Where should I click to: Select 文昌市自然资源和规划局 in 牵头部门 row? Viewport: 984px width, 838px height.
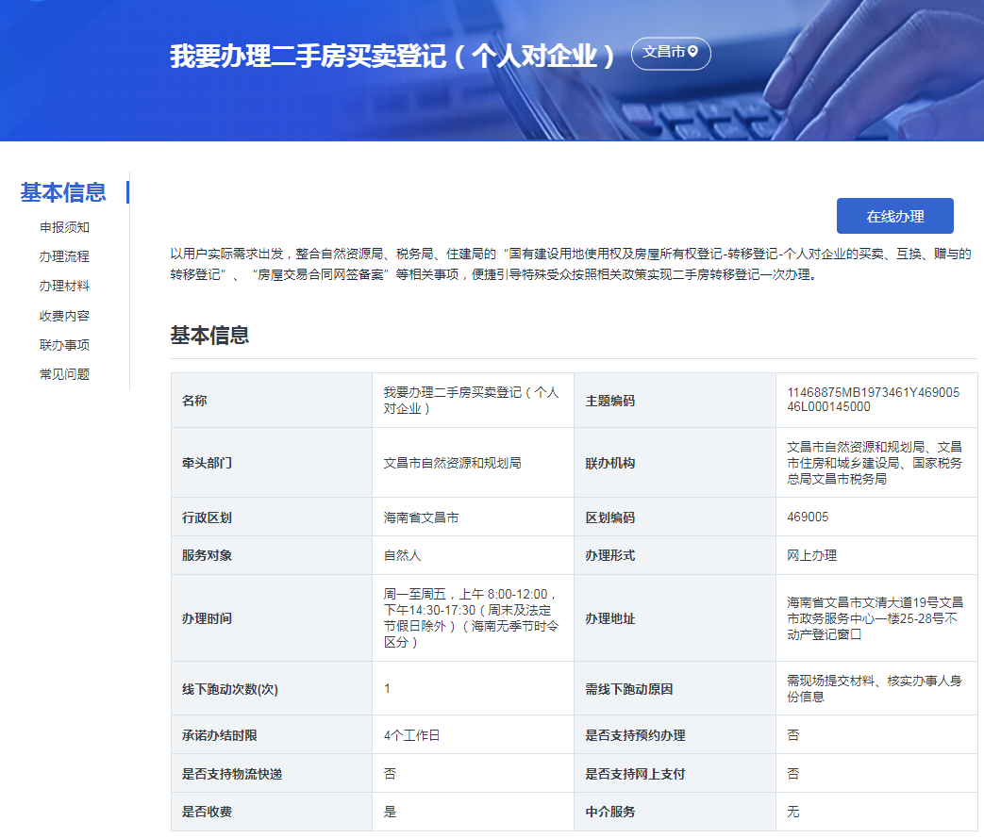[453, 463]
